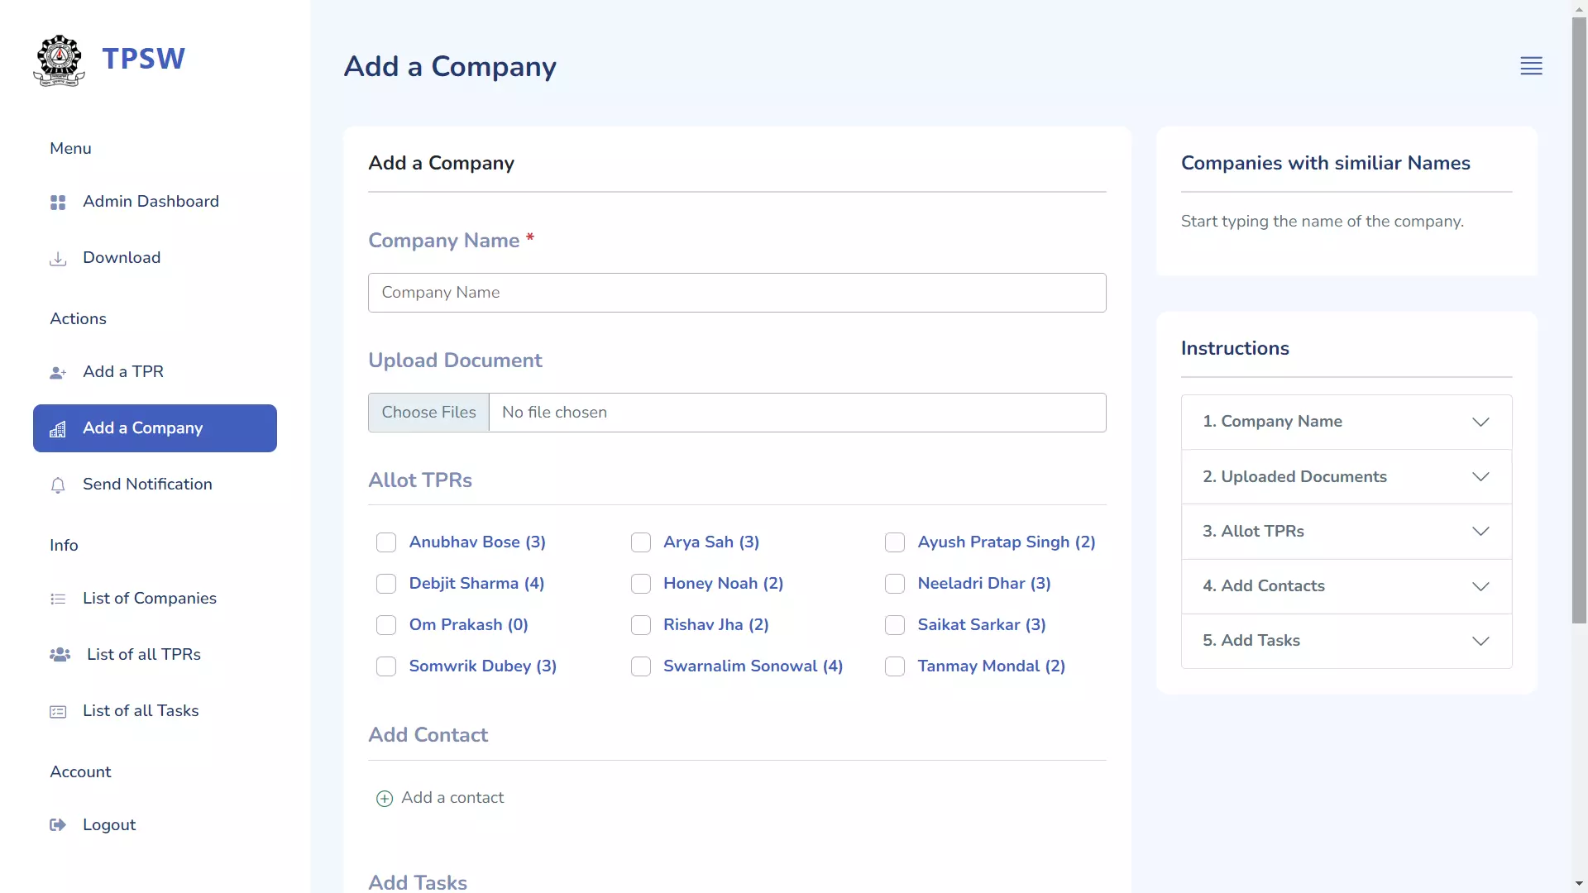The height and width of the screenshot is (893, 1588).
Task: Click the Add a Company chart icon
Action: 57,428
